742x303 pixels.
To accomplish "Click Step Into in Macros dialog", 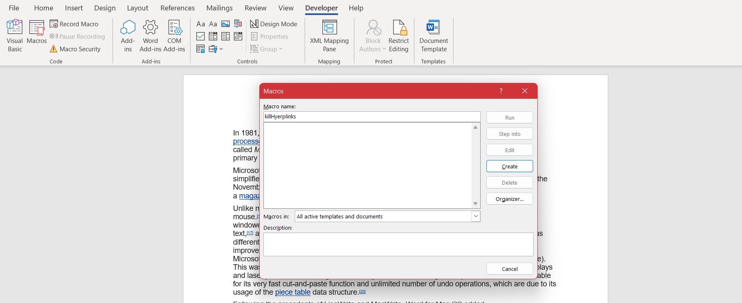I will pyautogui.click(x=509, y=134).
